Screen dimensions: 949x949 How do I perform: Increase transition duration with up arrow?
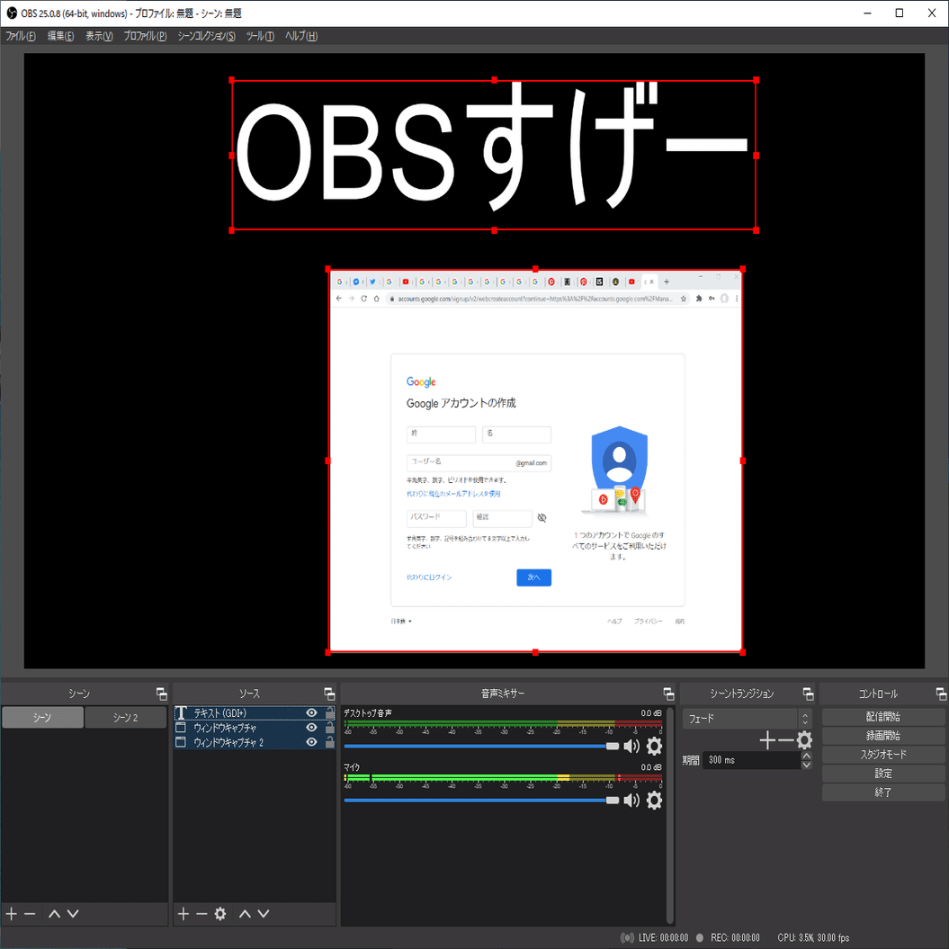806,756
